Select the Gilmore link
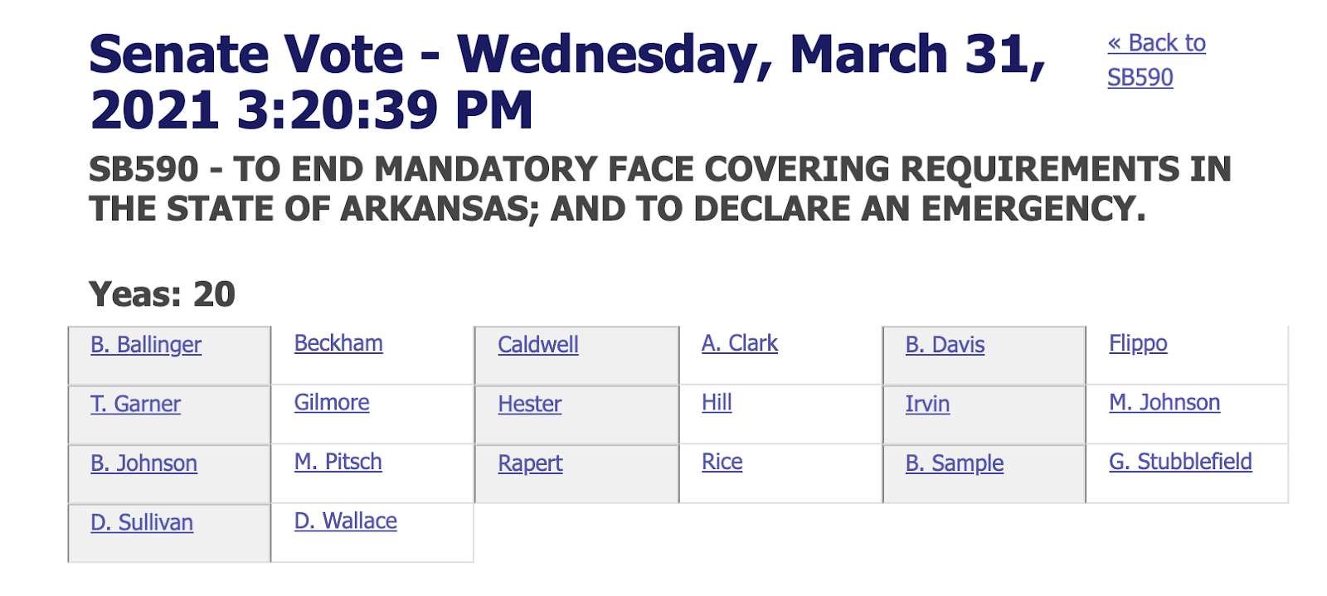Viewport: 1327px width, 596px height. [332, 402]
